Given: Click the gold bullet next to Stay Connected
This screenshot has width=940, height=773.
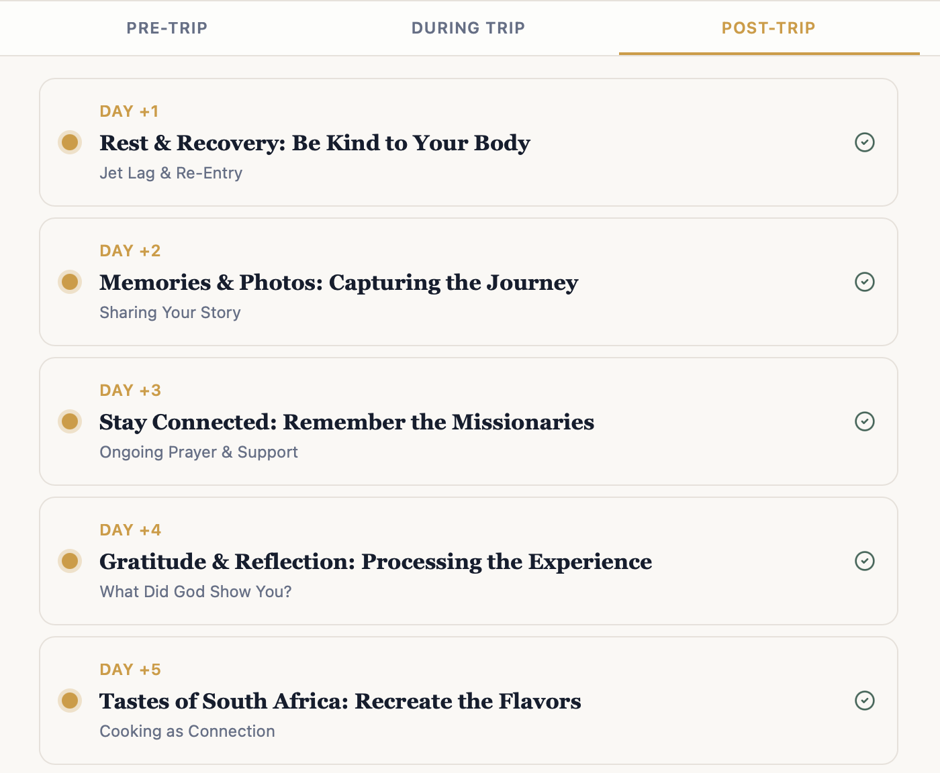Looking at the screenshot, I should tap(70, 421).
